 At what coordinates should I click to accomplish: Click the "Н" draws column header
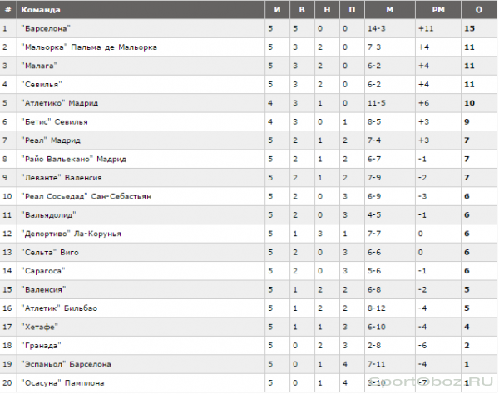click(x=327, y=10)
